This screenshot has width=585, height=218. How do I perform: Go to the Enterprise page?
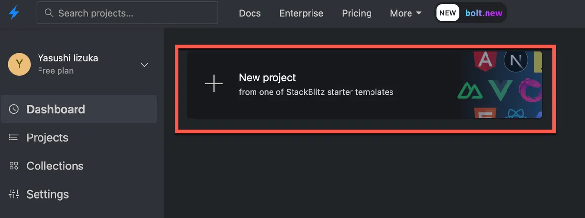[x=301, y=13]
